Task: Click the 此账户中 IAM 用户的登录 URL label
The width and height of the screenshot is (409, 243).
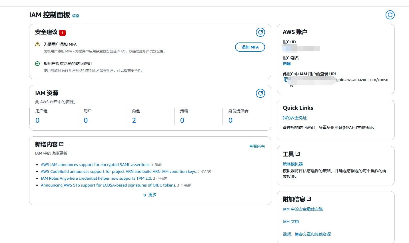Action: [310, 74]
